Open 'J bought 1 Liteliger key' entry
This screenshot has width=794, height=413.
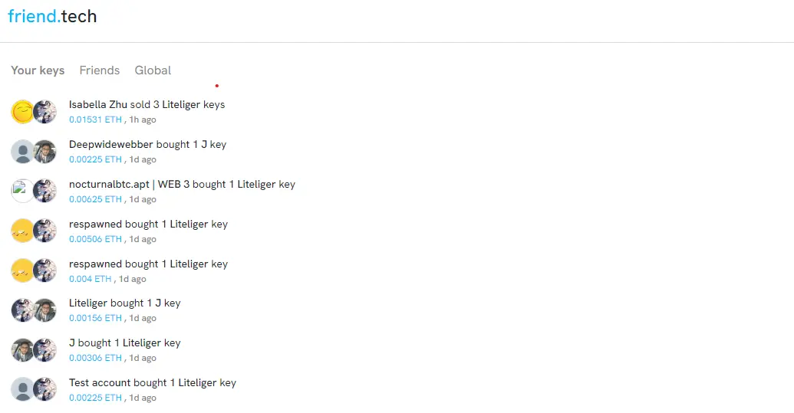tap(124, 343)
